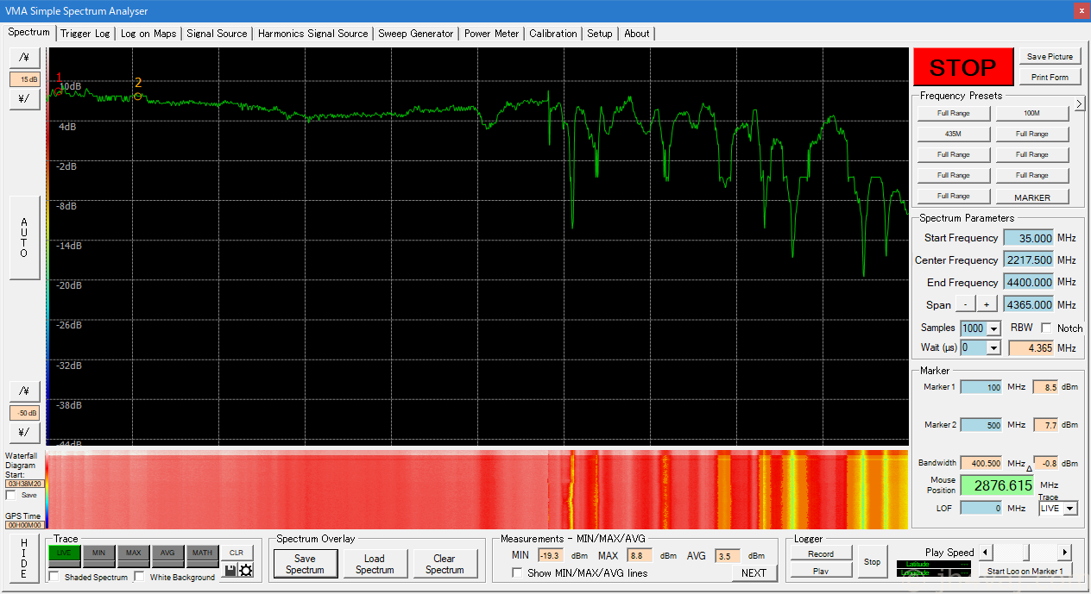
Task: Open the Samples dropdown
Action: 993,328
